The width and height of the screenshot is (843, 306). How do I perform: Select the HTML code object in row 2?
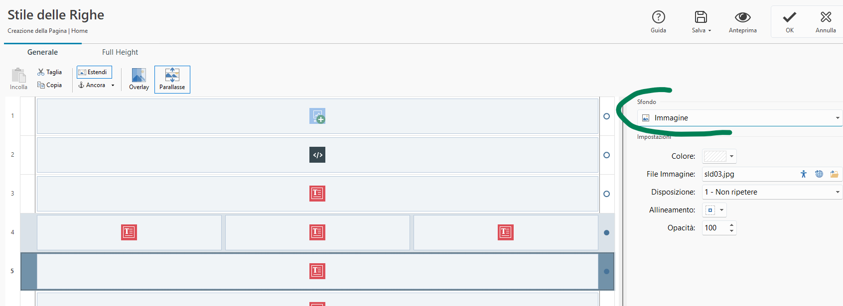point(317,155)
